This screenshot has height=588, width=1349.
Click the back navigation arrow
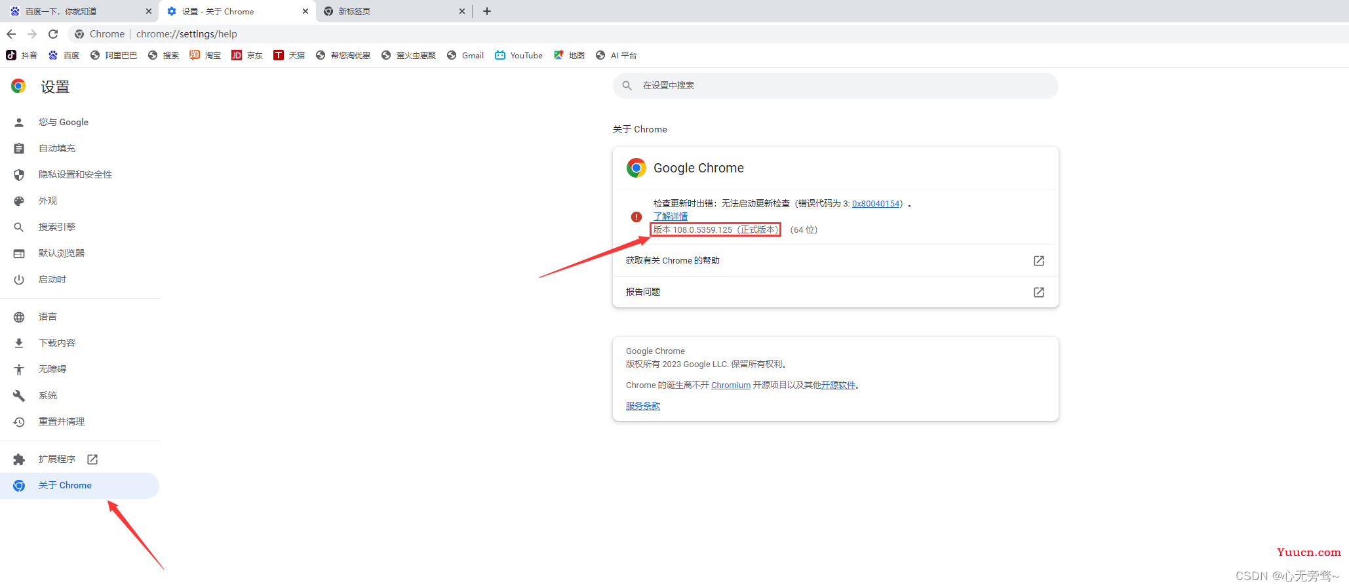(x=11, y=34)
